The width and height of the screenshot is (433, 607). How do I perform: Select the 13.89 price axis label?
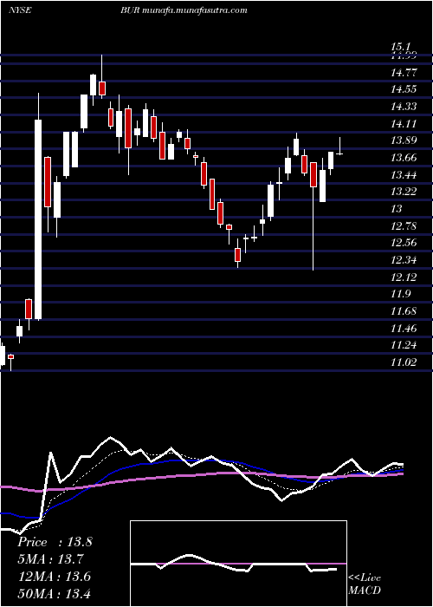404,140
